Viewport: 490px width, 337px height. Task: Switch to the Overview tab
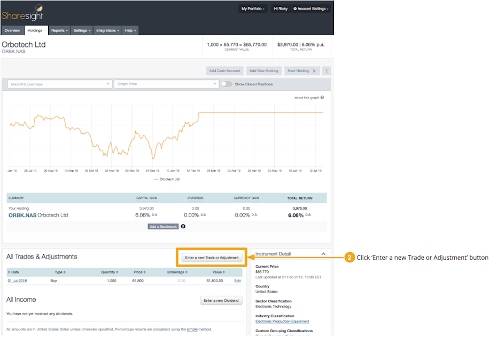pos(12,30)
